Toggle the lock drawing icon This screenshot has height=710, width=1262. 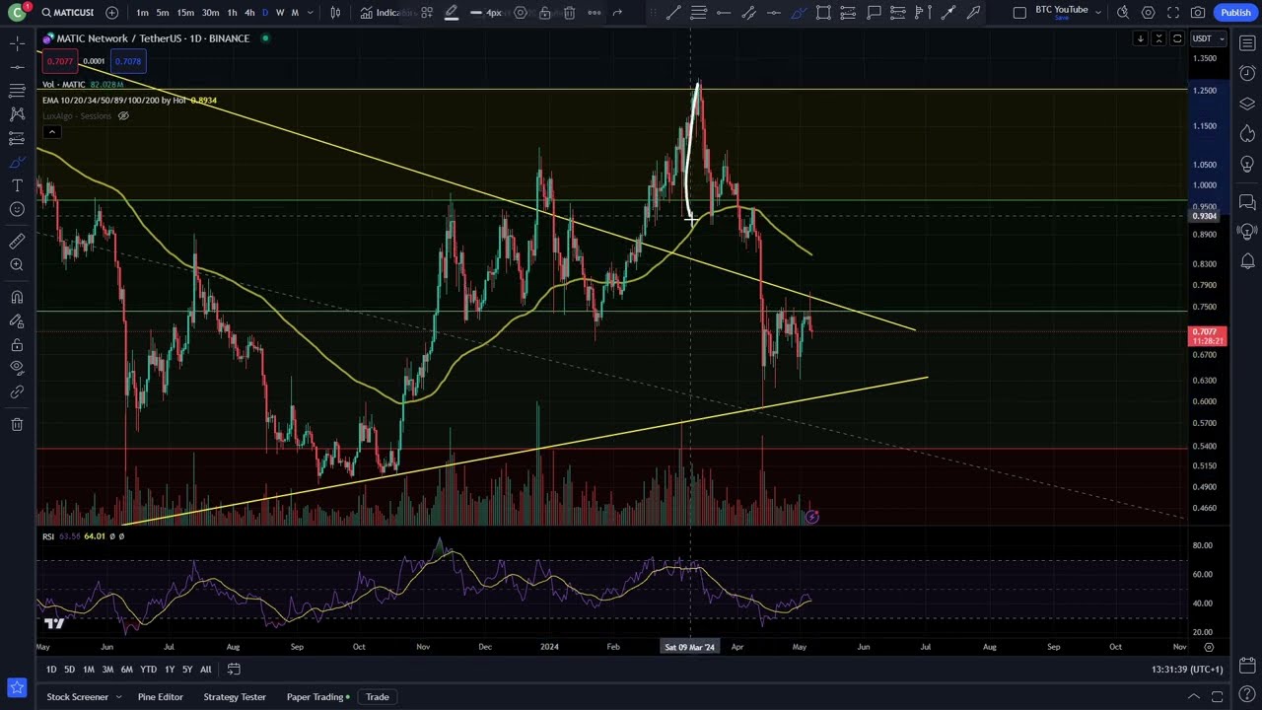[x=545, y=13]
